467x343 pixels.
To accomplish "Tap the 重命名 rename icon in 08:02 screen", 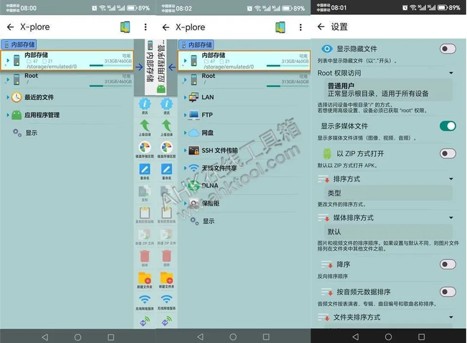I will click(x=166, y=169).
